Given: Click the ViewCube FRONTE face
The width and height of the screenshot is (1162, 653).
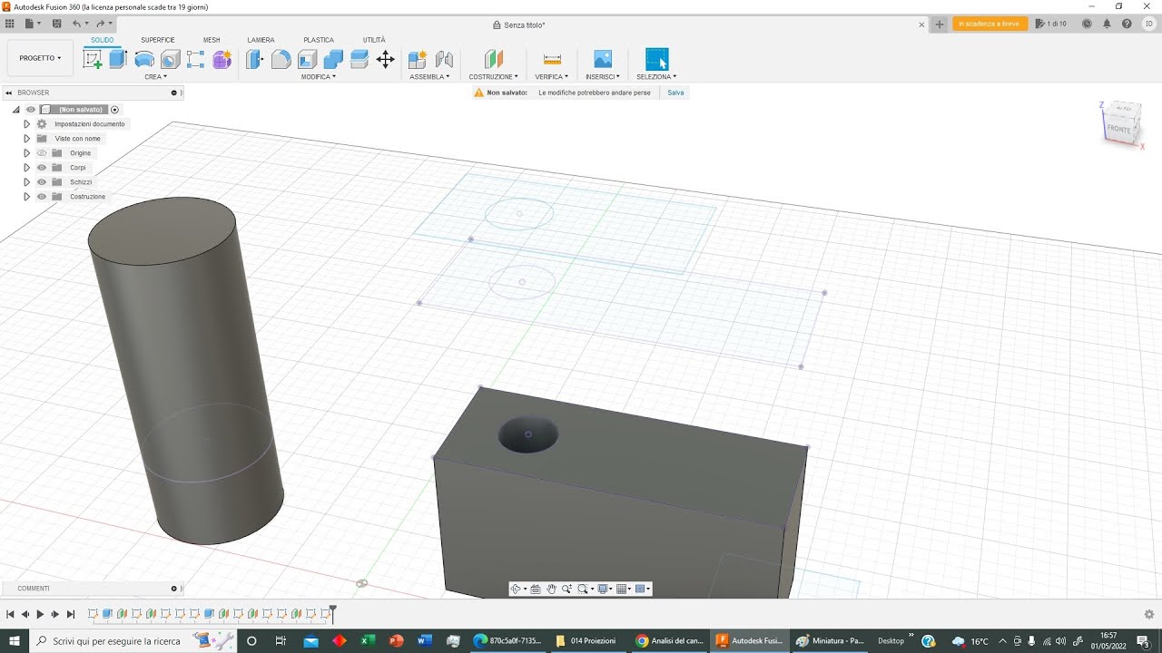Looking at the screenshot, I should tap(1118, 129).
